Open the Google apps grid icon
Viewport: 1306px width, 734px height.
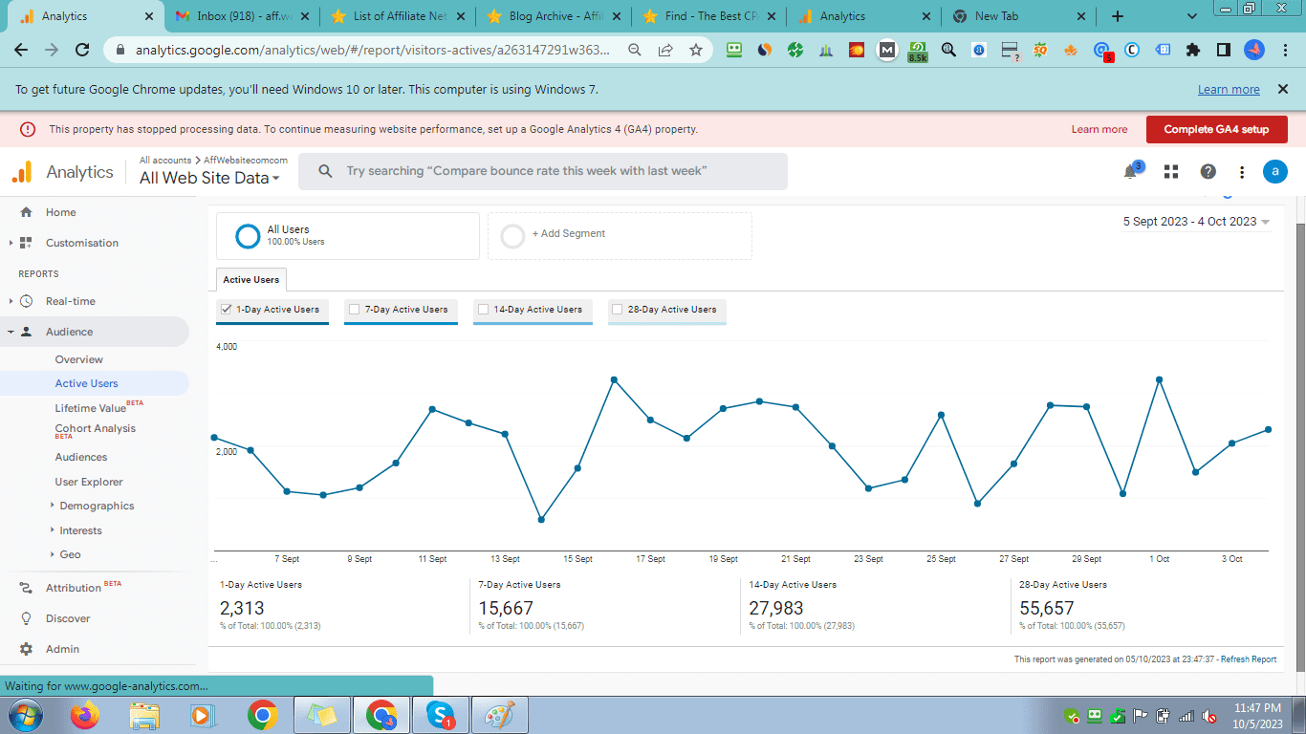point(1170,172)
